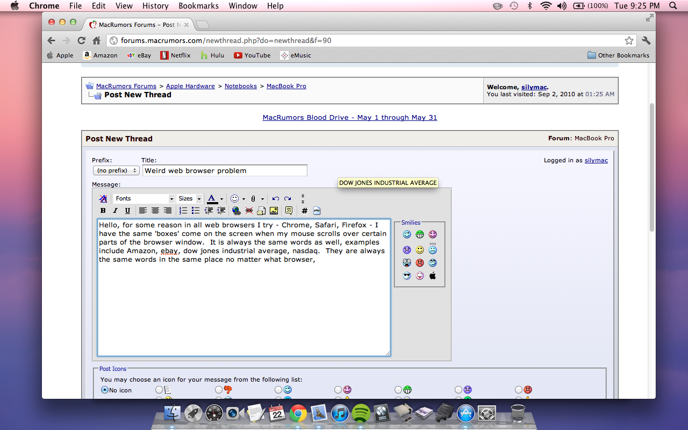Select the purple frown post icon radio
This screenshot has height=430, width=688.
point(458,390)
